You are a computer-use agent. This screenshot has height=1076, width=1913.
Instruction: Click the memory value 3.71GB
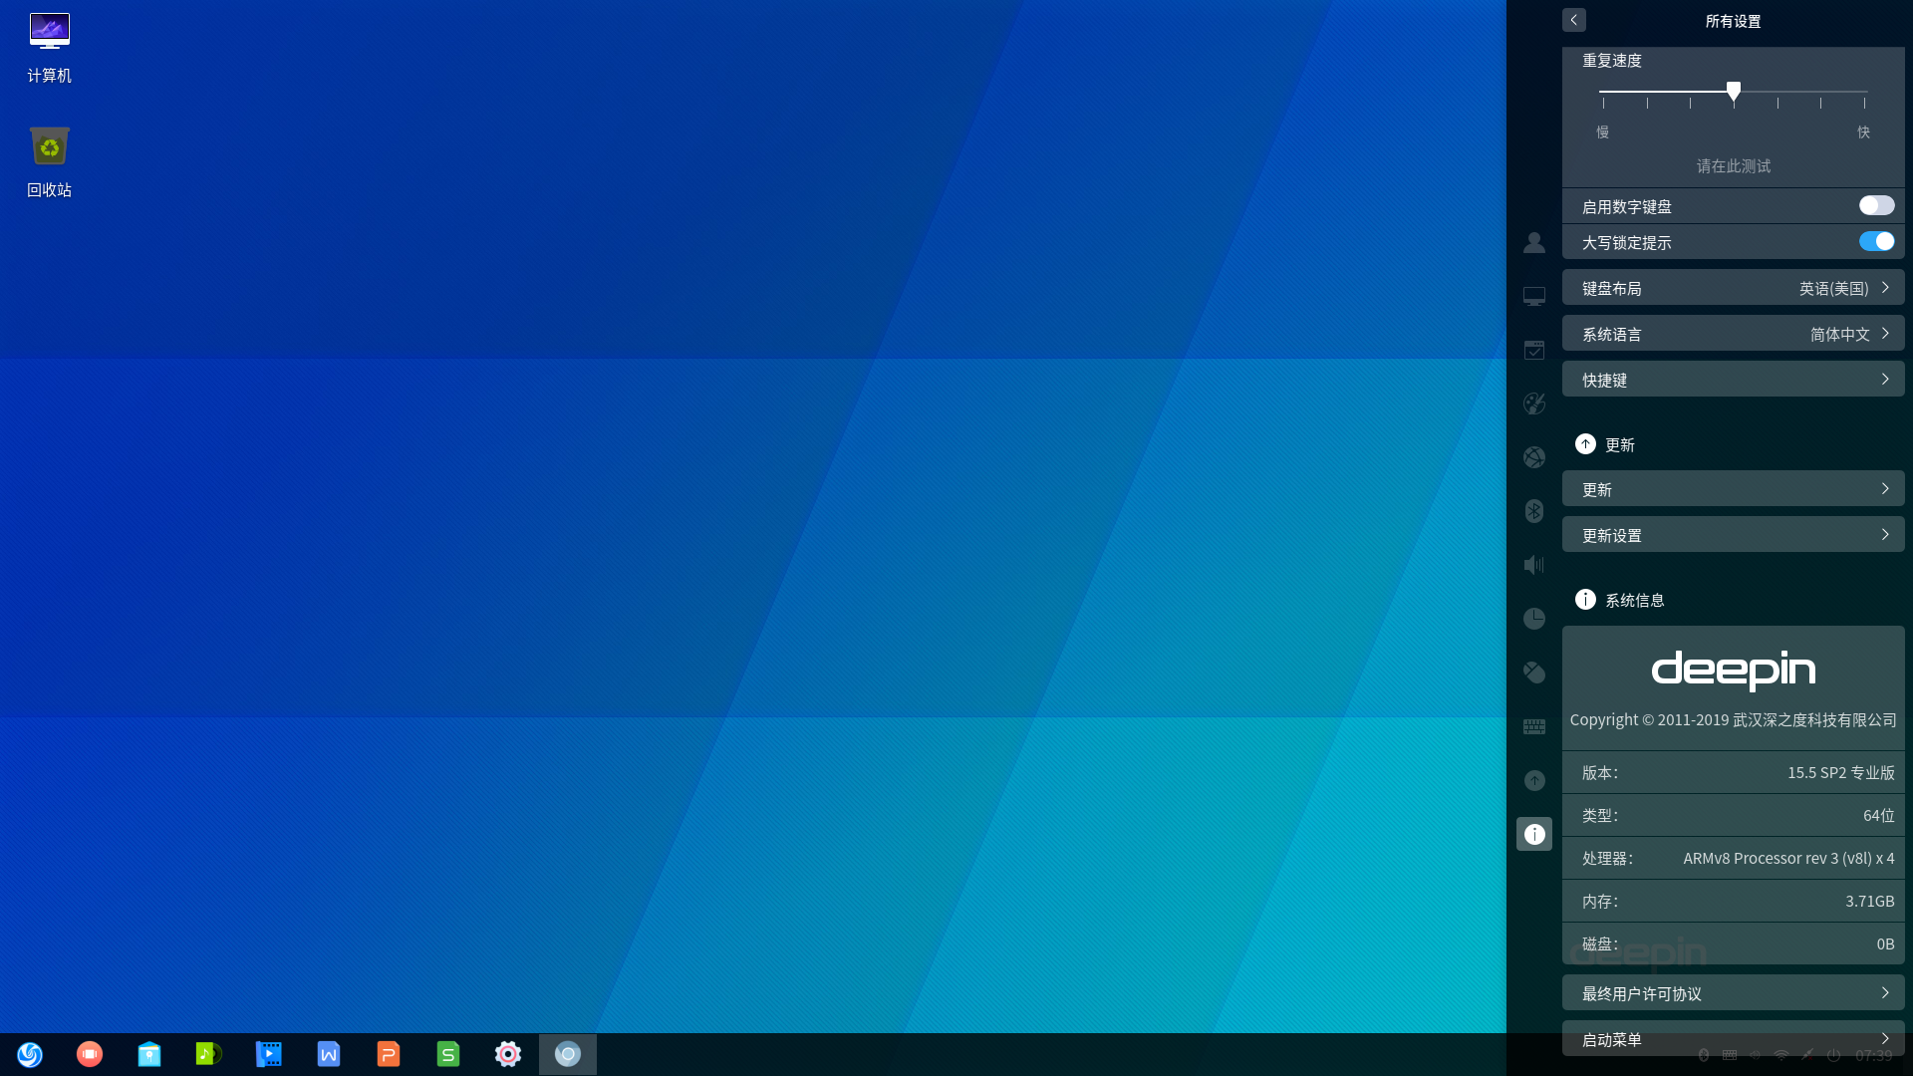pos(1870,902)
